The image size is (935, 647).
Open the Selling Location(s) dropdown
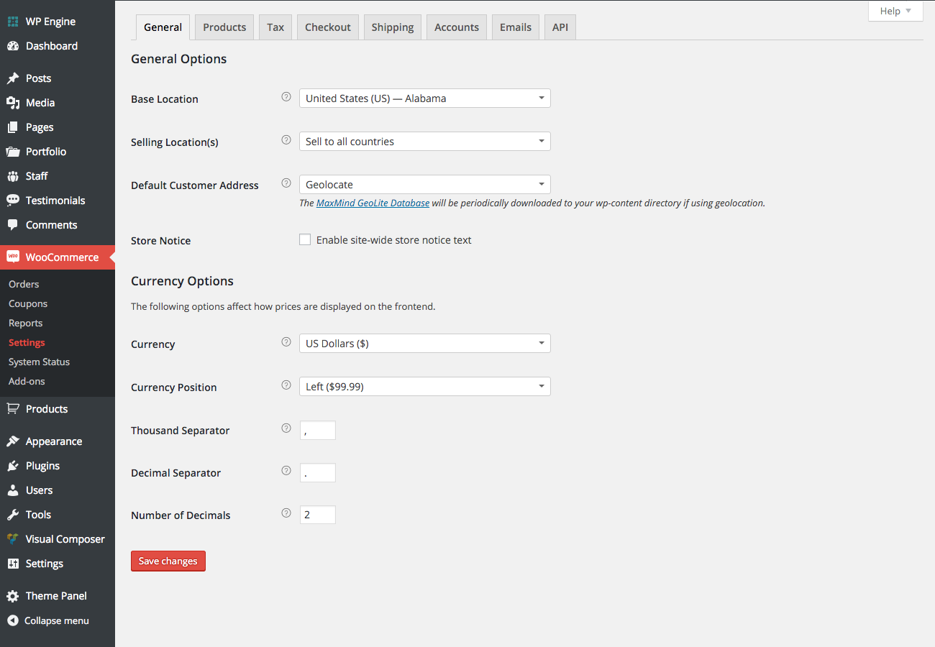pos(425,142)
